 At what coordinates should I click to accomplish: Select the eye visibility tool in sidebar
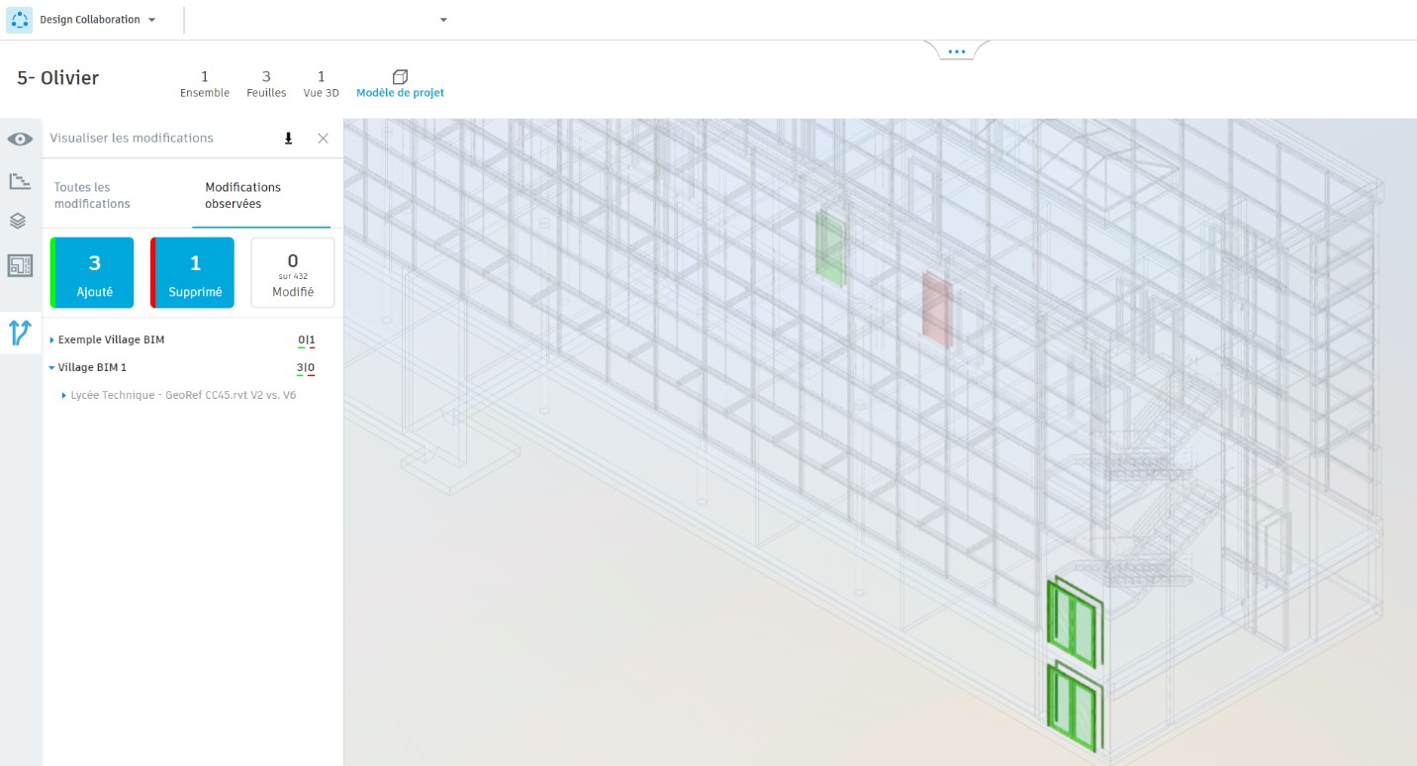click(18, 139)
